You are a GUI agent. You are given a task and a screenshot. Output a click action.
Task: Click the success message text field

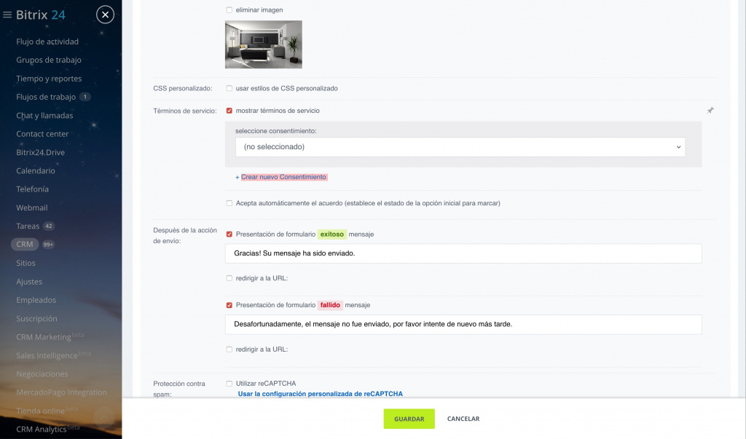463,253
